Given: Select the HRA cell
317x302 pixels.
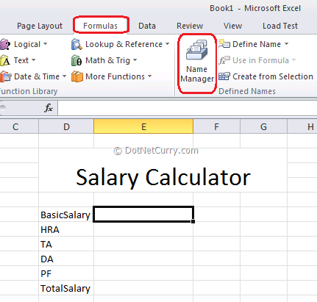Looking at the screenshot, I should click(66, 229).
